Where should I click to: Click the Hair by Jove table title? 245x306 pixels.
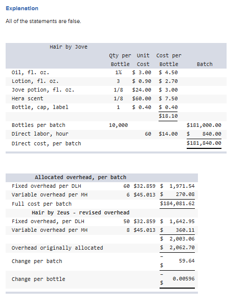point(69,47)
